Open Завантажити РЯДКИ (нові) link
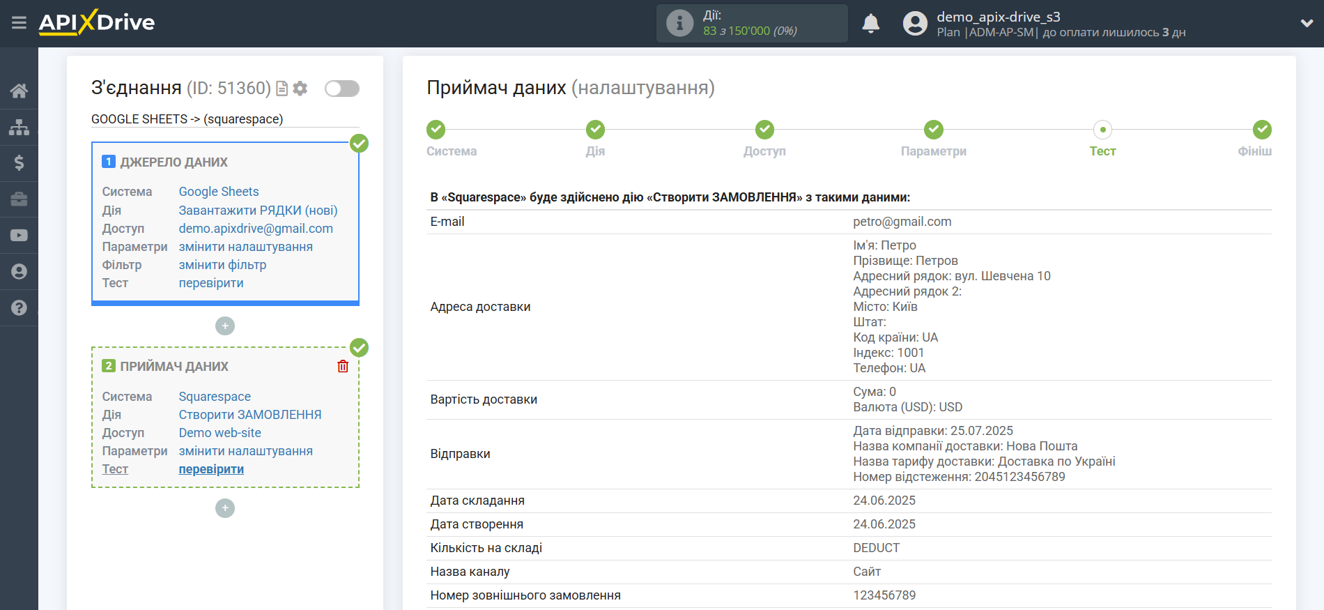This screenshot has width=1324, height=610. pos(258,211)
